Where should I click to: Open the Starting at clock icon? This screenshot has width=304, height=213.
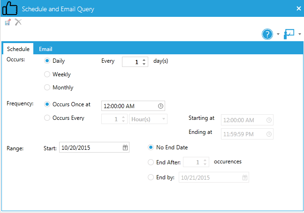pyautogui.click(x=269, y=120)
